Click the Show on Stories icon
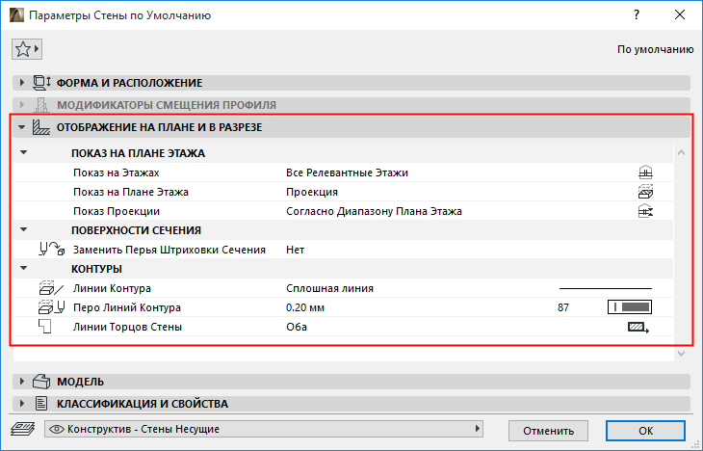703x451 pixels. click(x=646, y=172)
